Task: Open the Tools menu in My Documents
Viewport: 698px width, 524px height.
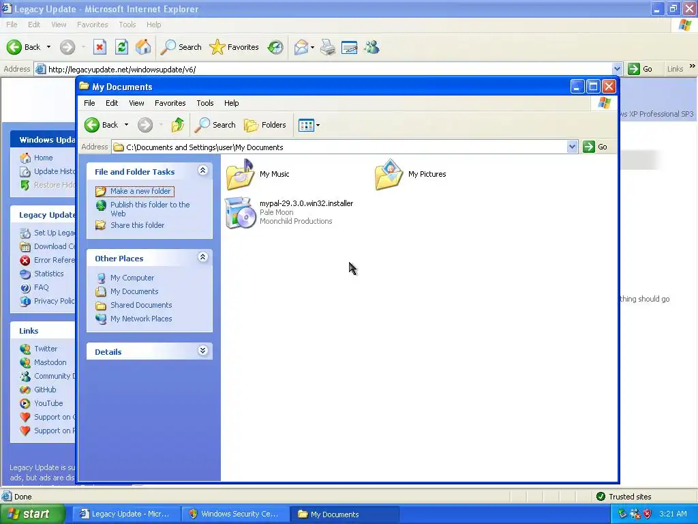Action: click(x=205, y=103)
